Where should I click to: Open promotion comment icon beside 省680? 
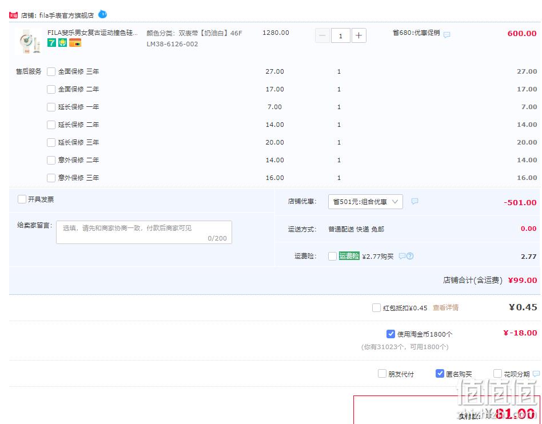tap(447, 34)
